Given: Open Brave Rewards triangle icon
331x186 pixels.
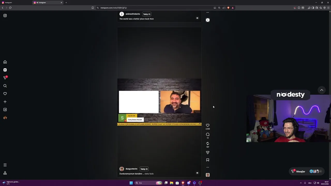Looking at the screenshot, I should [x=232, y=8].
